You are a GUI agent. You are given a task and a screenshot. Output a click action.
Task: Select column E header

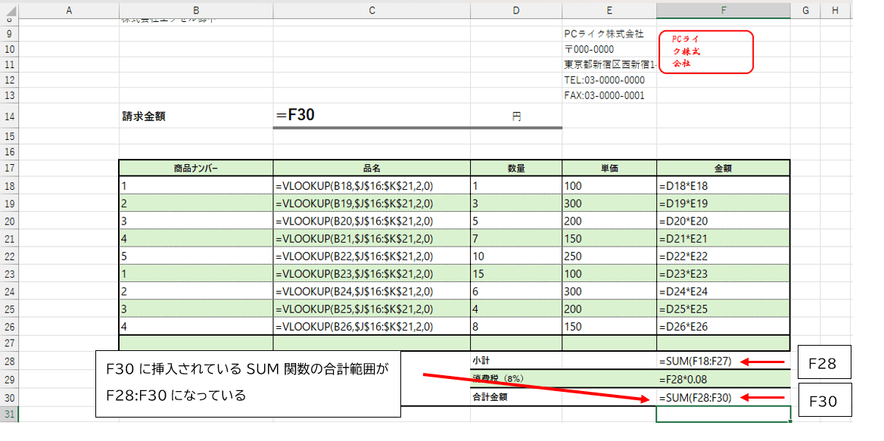609,10
